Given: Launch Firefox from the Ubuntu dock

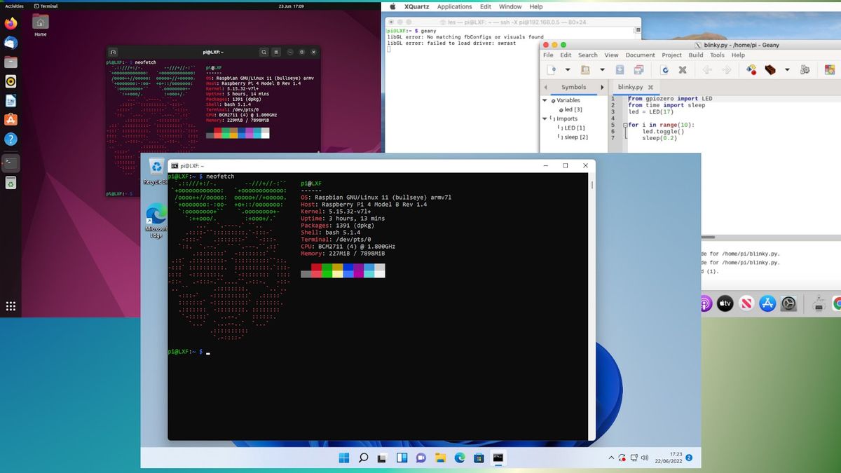Looking at the screenshot, I should [x=11, y=23].
